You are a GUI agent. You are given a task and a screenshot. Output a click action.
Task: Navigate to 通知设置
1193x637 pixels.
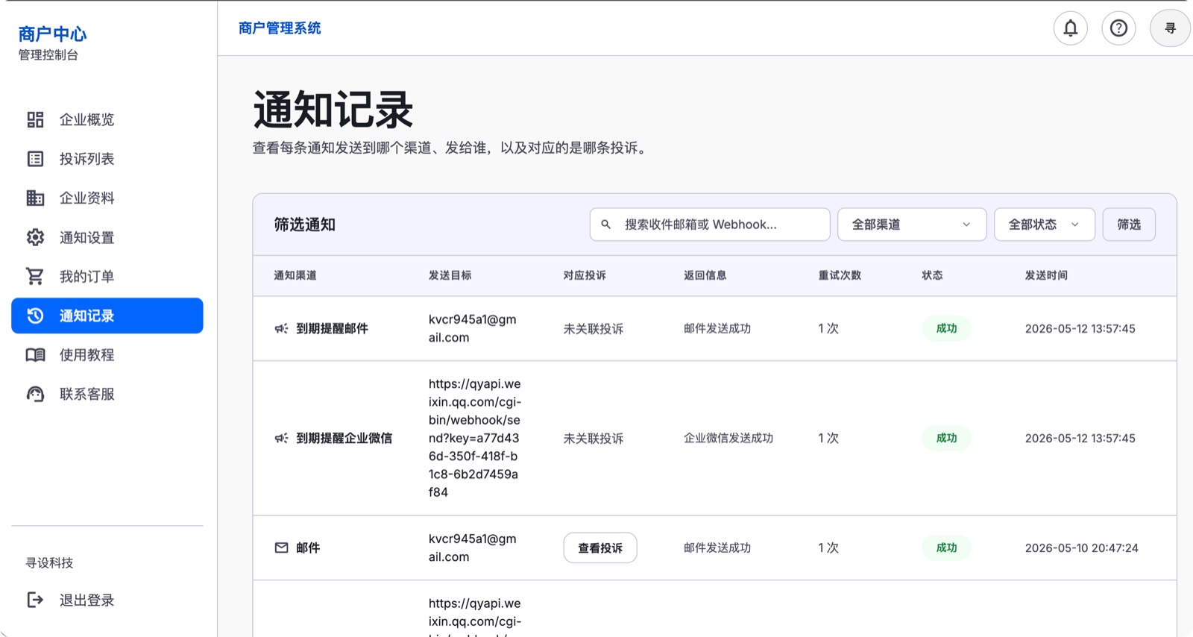point(107,237)
